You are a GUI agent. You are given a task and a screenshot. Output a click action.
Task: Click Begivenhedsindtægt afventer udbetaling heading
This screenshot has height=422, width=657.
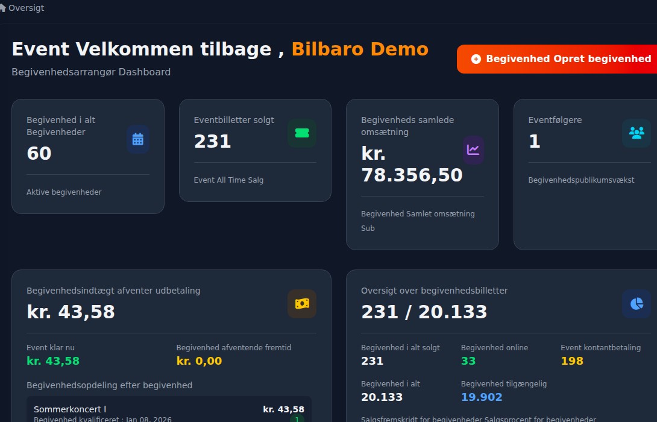113,291
